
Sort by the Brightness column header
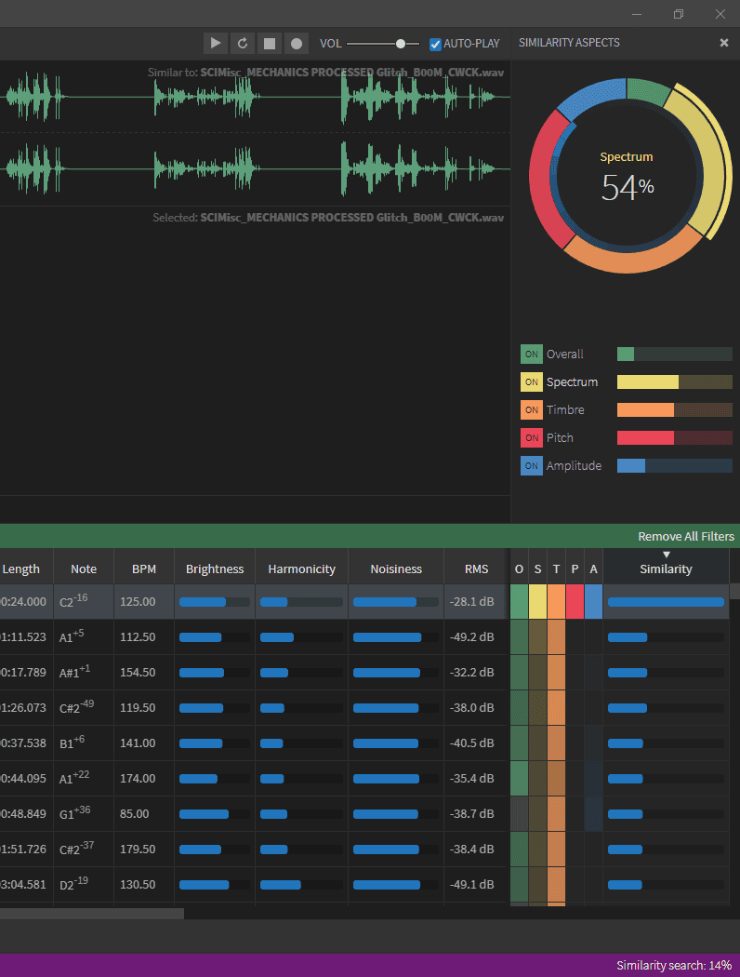(215, 569)
